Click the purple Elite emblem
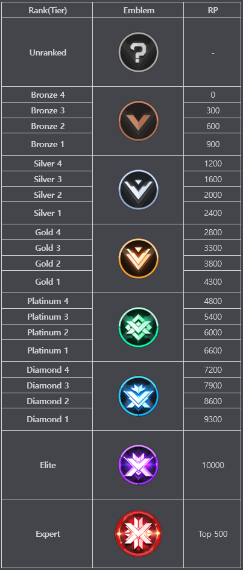243x570 pixels. pyautogui.click(x=139, y=464)
